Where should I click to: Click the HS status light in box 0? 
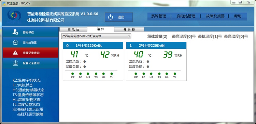pyautogui.click(x=88, y=74)
